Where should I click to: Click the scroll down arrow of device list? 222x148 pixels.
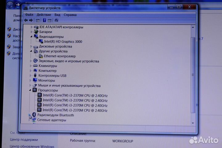coord(193,123)
